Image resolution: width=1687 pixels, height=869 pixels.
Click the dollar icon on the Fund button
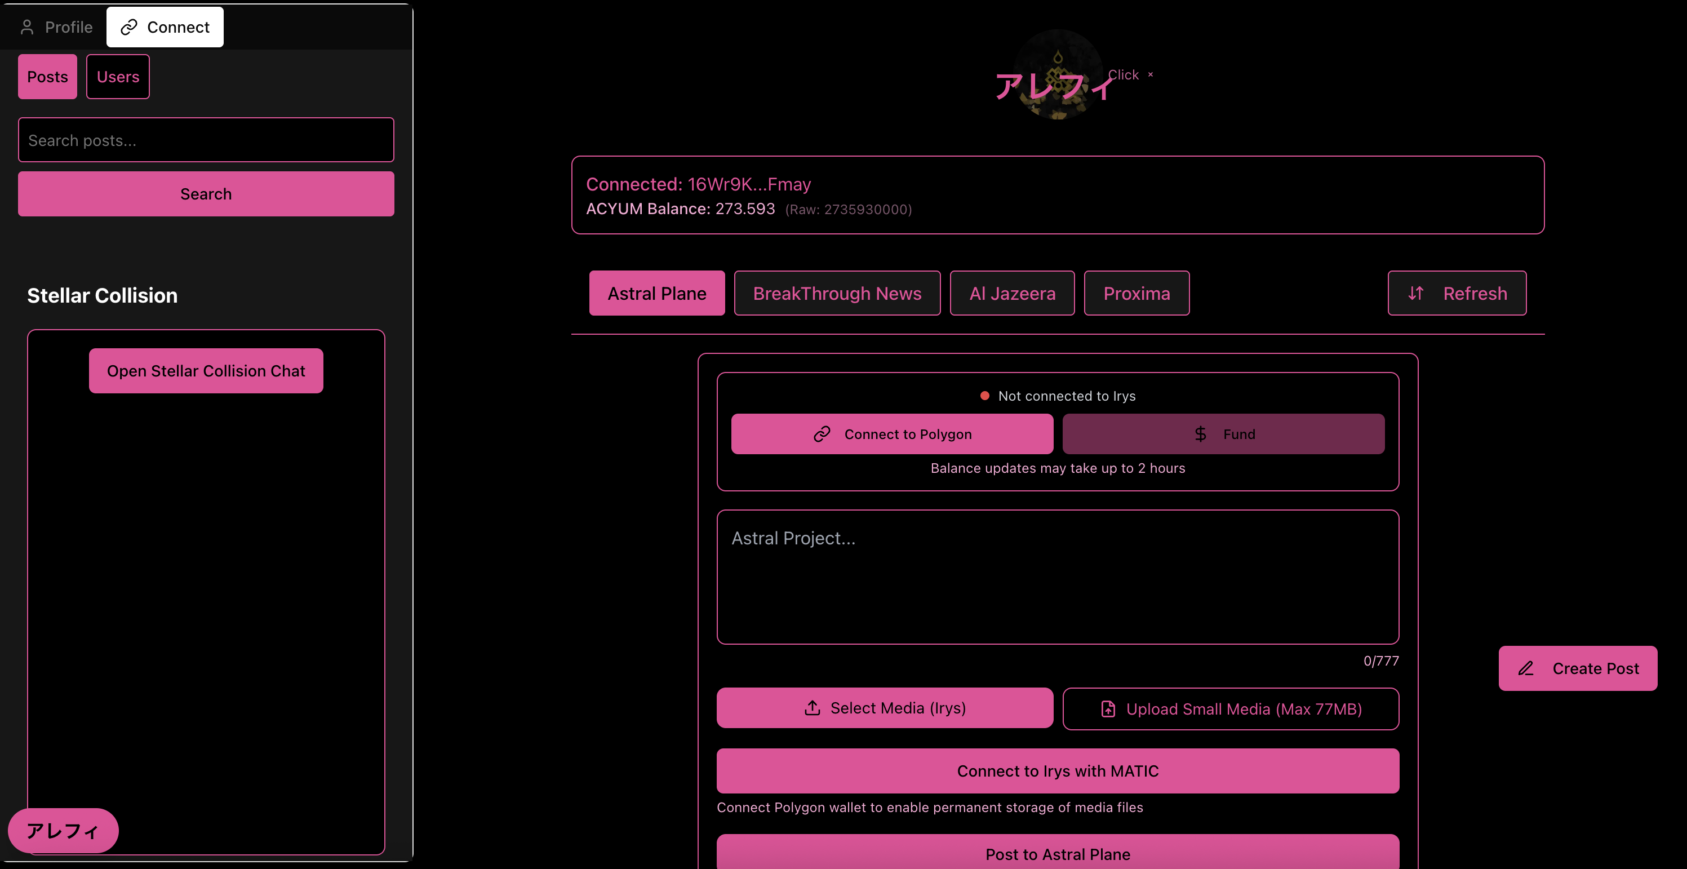(1200, 433)
